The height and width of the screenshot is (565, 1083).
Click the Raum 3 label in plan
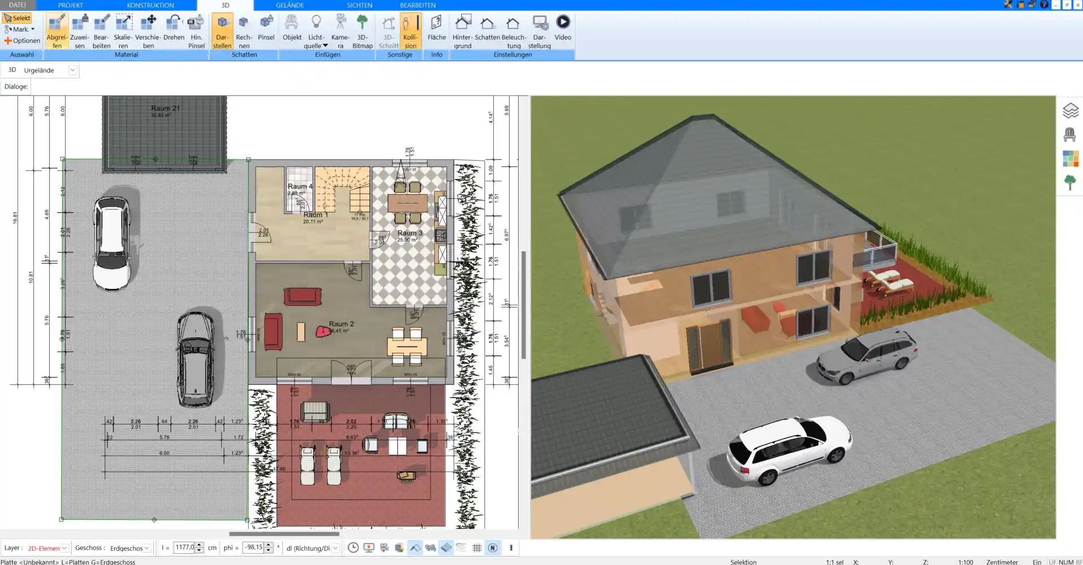point(410,233)
